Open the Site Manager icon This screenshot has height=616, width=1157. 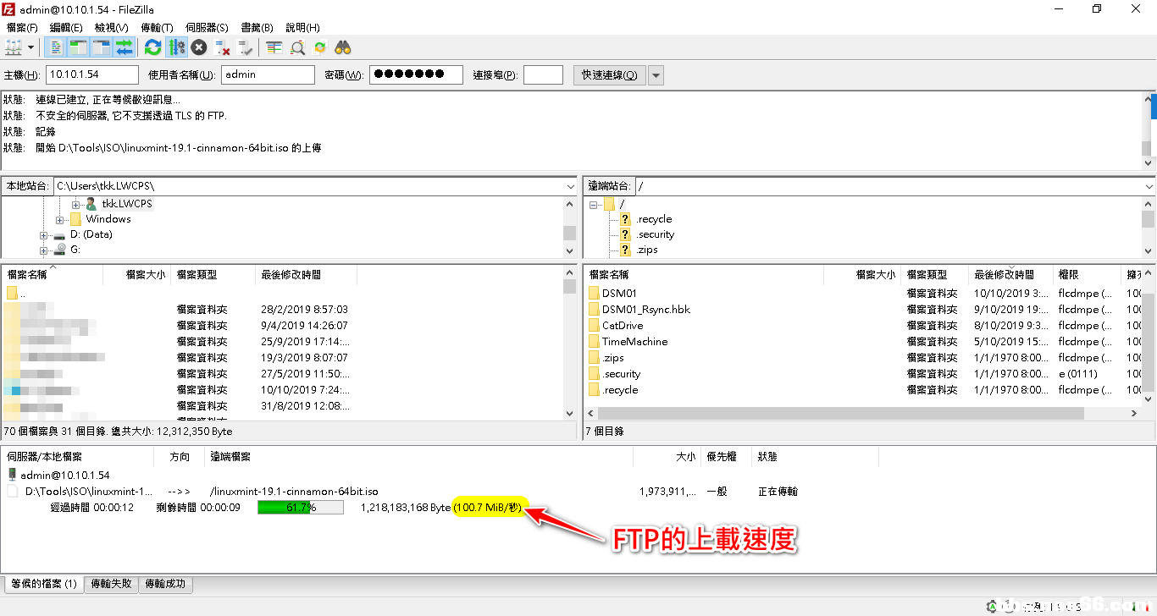[14, 47]
